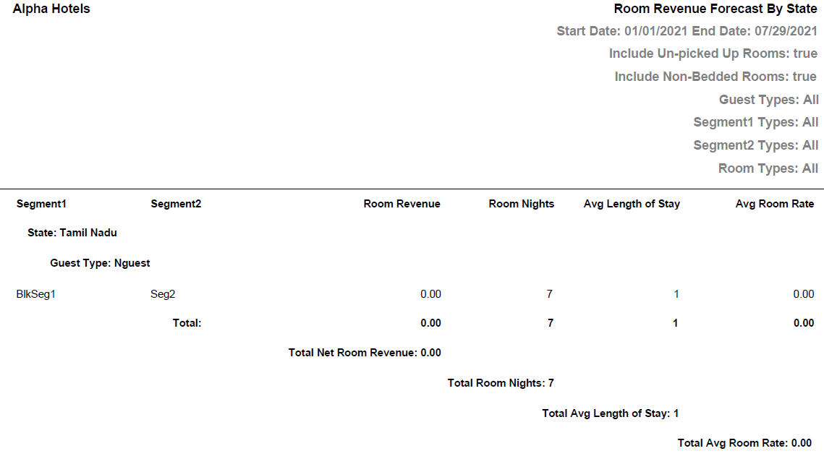Click the Guest Type: Nguest group row
The width and height of the screenshot is (824, 464).
coord(100,263)
